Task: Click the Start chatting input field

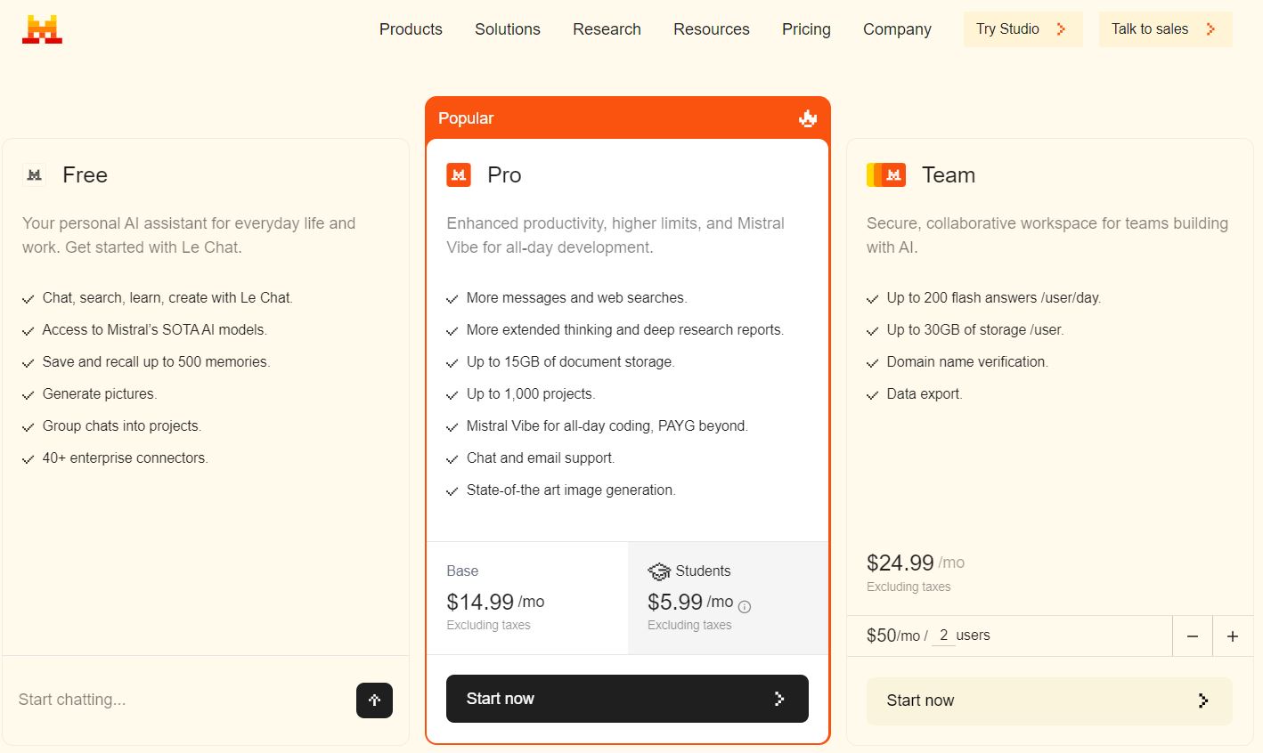Action: click(178, 700)
